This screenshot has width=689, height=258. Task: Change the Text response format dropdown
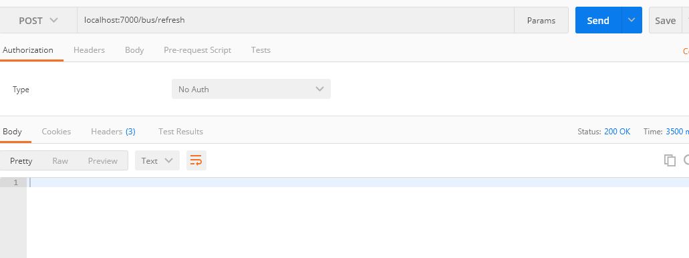click(x=157, y=160)
